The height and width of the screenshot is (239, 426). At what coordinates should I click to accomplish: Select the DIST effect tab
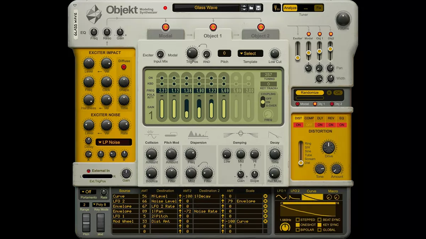(299, 118)
